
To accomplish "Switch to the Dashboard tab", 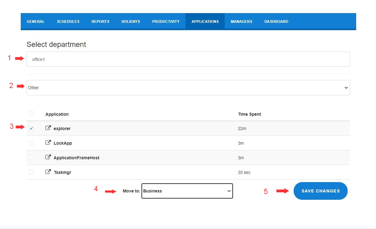I will point(276,21).
